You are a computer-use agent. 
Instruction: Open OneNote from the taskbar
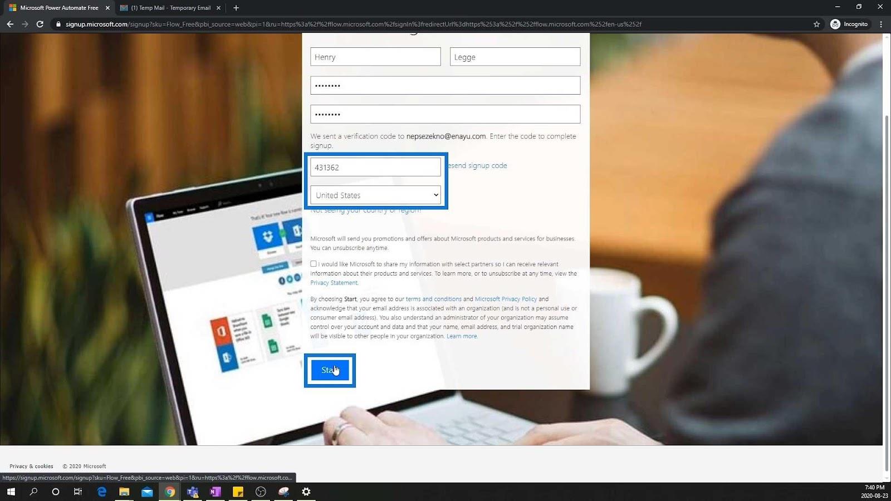[x=215, y=492]
